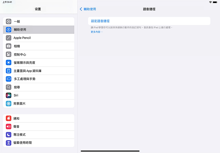Select 搜尋 in the sidebar
The image size is (220, 153).
pos(17,87)
